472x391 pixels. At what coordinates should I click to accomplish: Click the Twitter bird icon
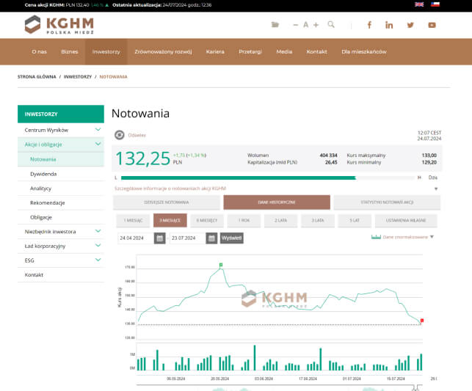click(x=410, y=25)
